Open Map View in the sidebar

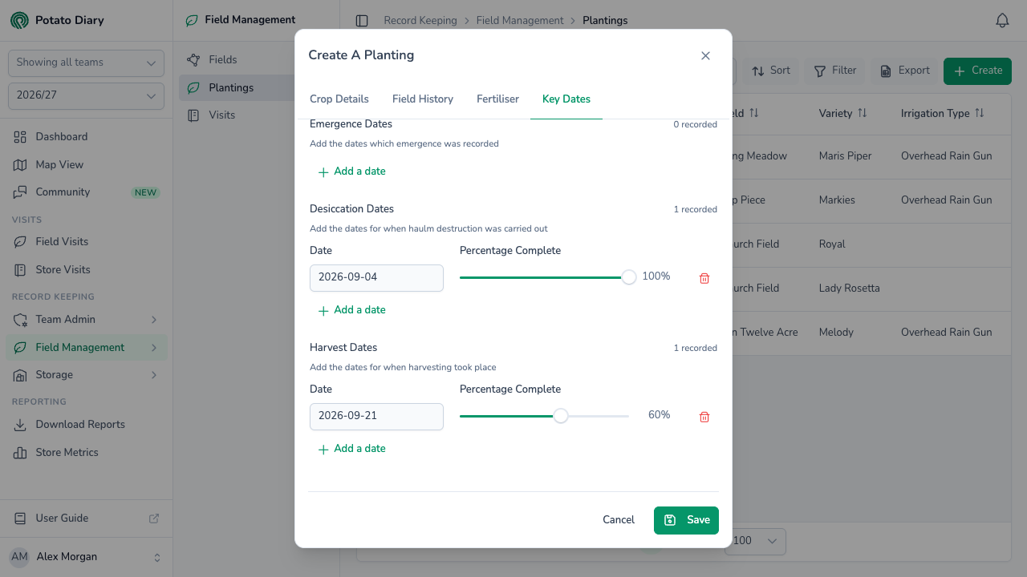click(87, 164)
